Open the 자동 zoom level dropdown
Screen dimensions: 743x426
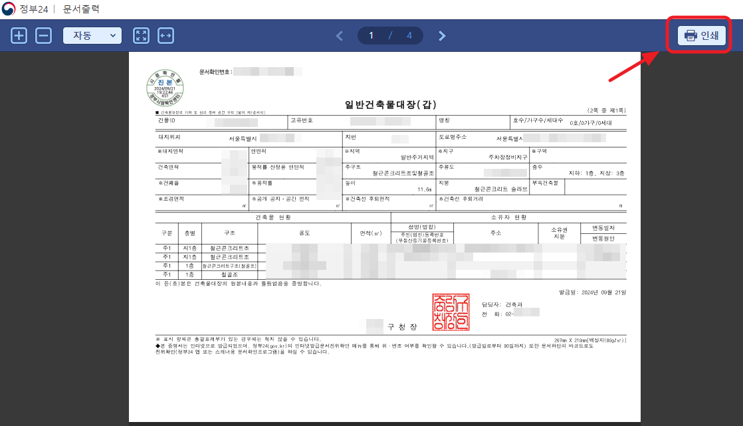point(92,35)
